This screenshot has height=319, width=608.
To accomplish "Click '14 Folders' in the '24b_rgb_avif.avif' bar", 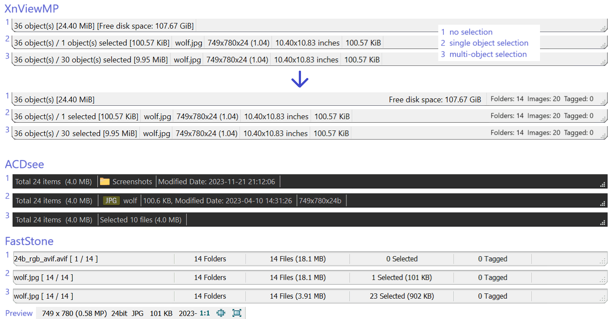I will 210,259.
